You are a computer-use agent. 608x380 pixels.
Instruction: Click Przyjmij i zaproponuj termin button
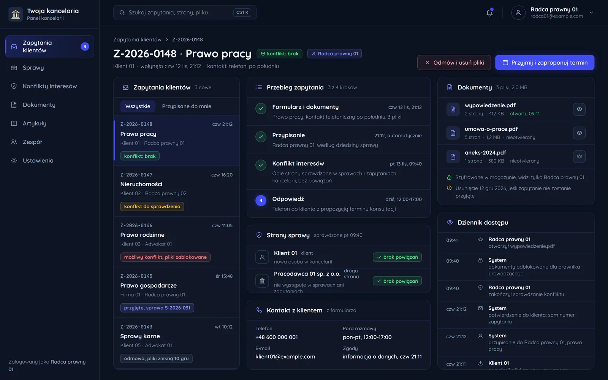(x=545, y=63)
